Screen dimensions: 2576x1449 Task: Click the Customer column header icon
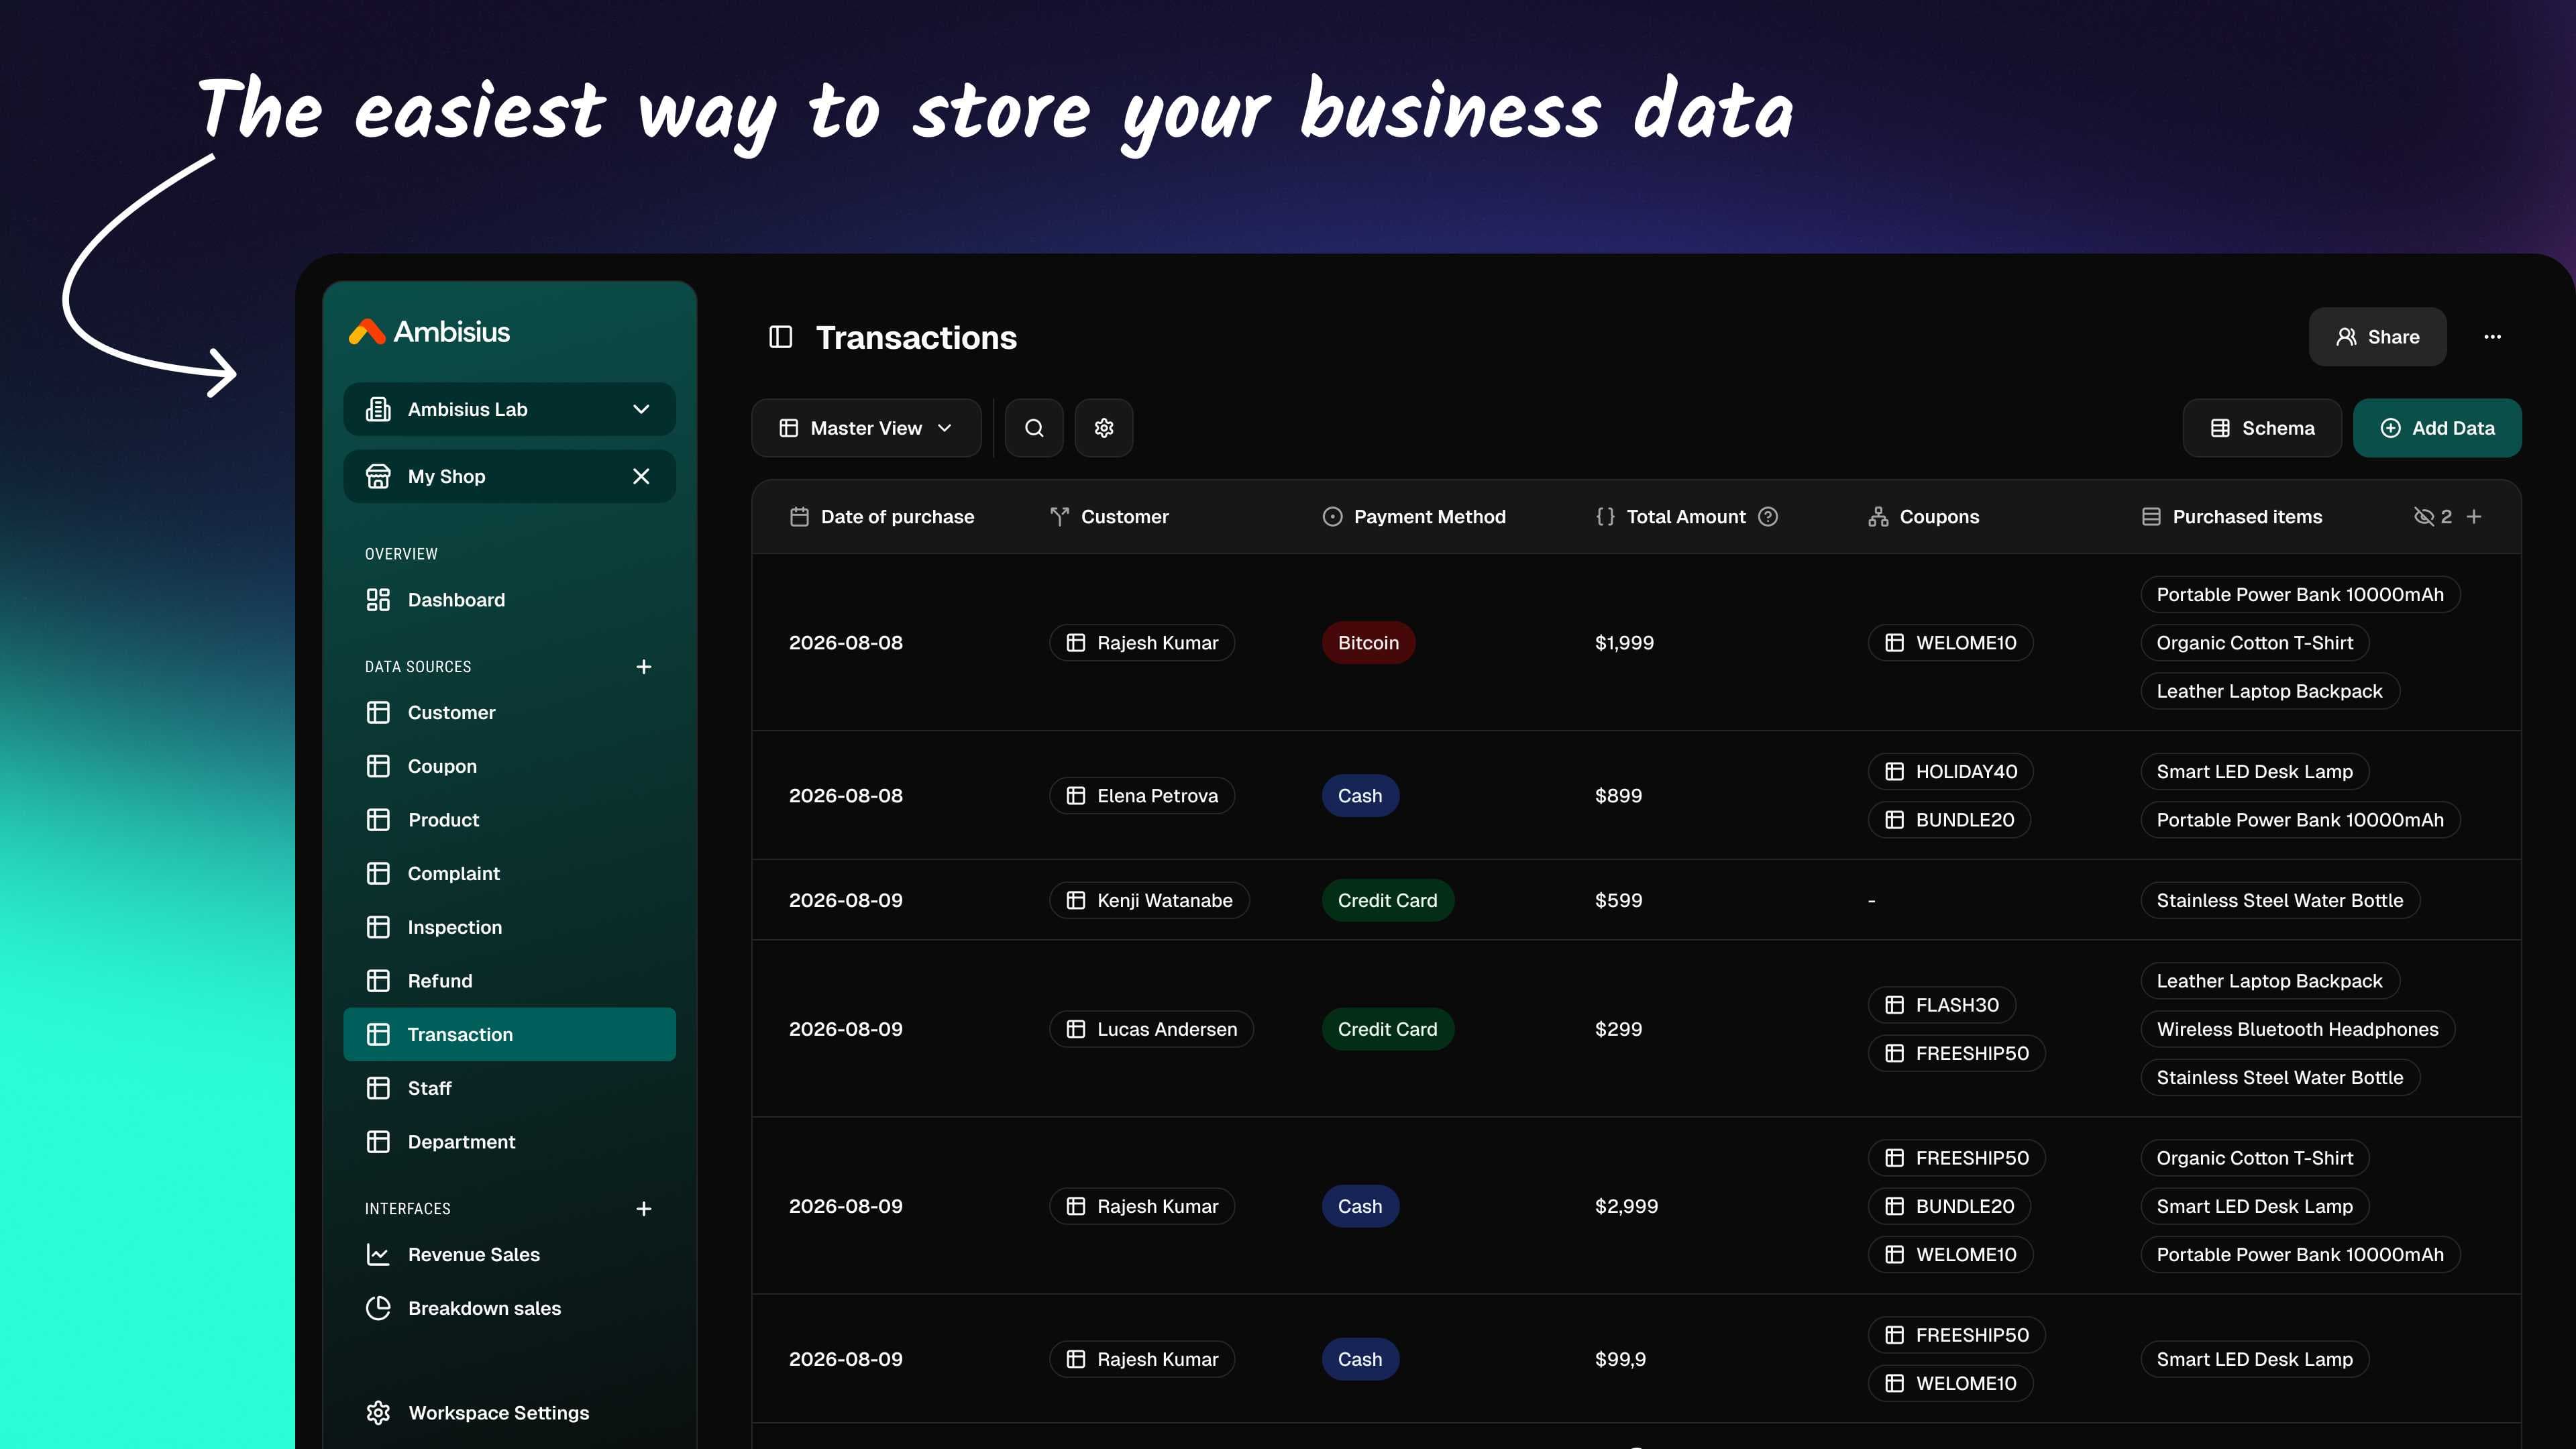(x=1059, y=517)
